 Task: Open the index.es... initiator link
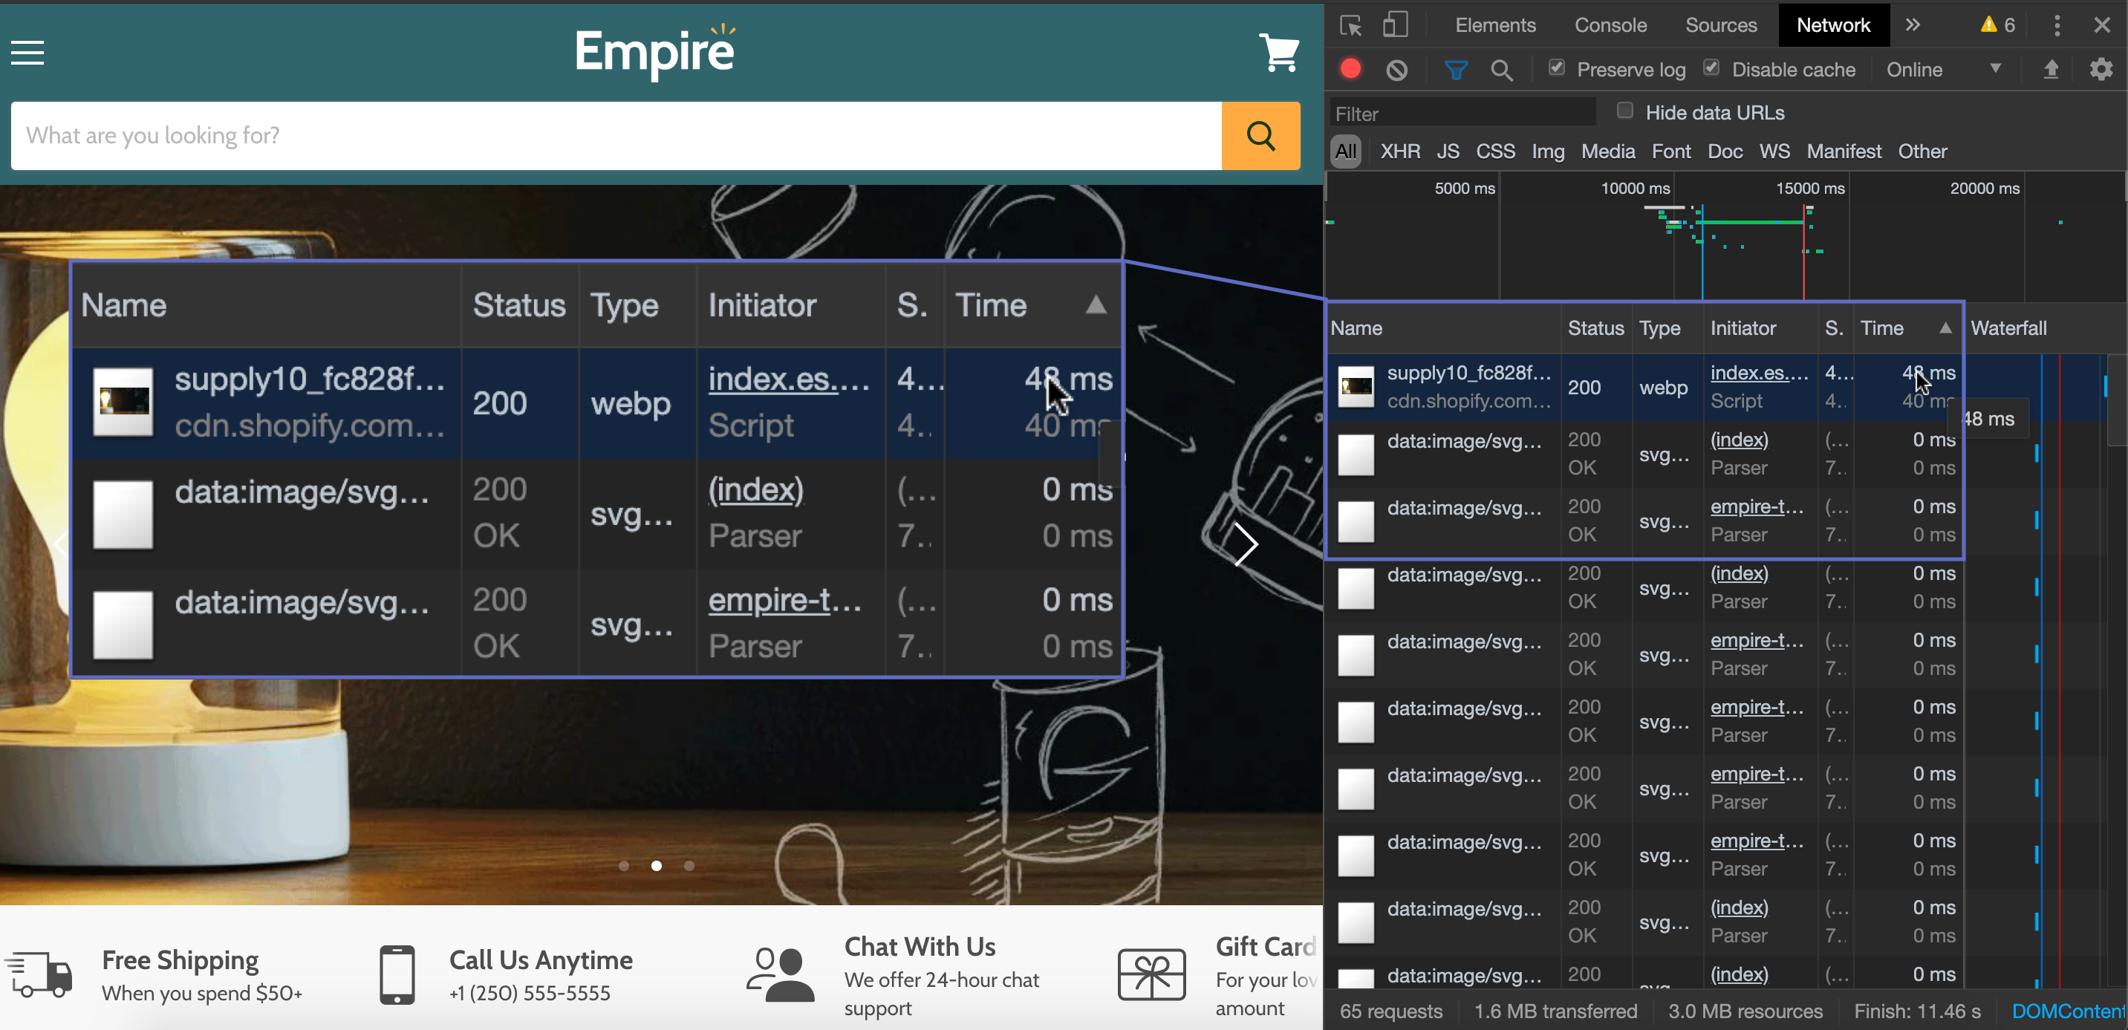click(x=1759, y=374)
